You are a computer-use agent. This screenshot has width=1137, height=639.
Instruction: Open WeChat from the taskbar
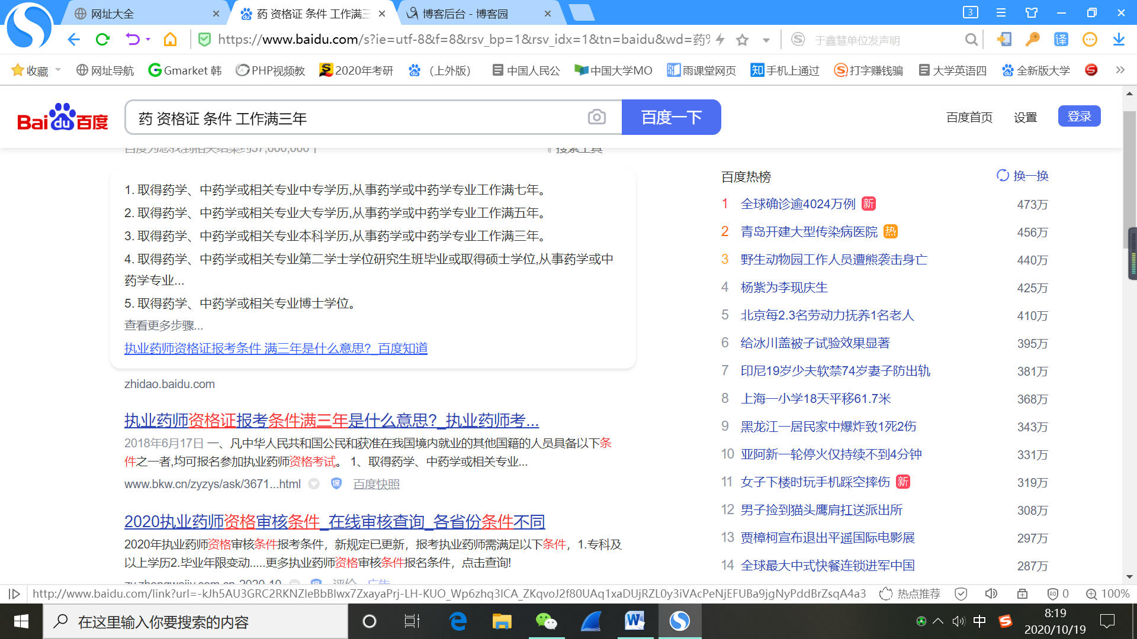click(x=545, y=621)
